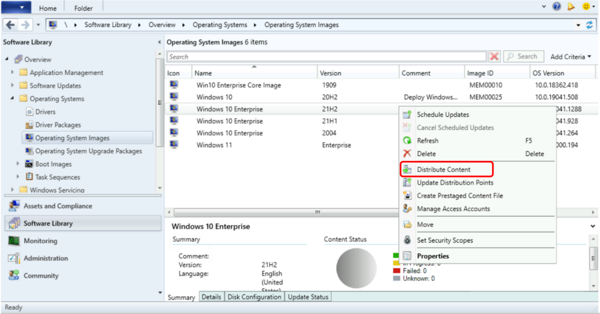Screen dimensions: 600x314
Task: Switch to the Details tab
Action: click(x=211, y=297)
